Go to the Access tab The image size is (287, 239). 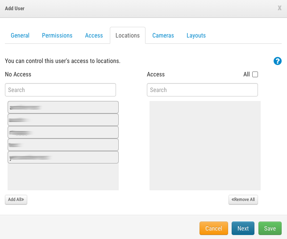[x=94, y=35]
